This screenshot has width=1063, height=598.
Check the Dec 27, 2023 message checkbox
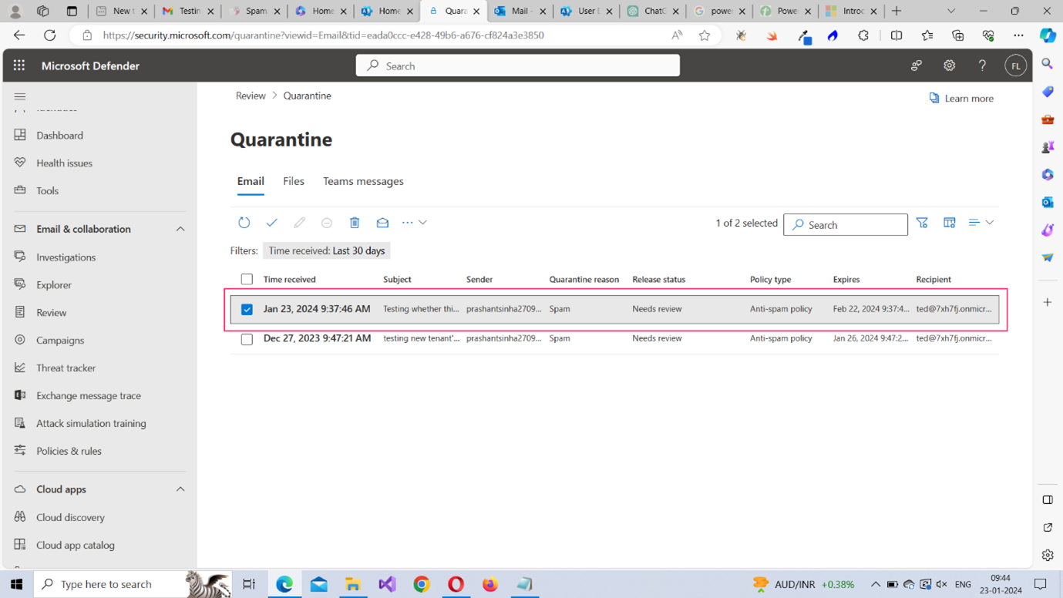pos(247,339)
